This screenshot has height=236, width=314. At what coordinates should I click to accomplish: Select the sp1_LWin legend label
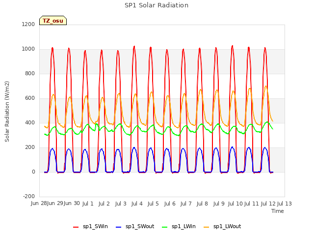tap(183, 226)
